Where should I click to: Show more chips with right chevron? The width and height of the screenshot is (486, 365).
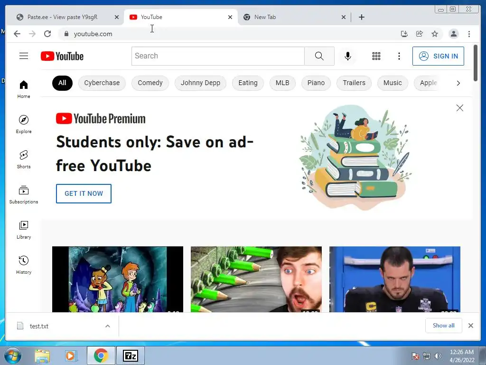[458, 83]
